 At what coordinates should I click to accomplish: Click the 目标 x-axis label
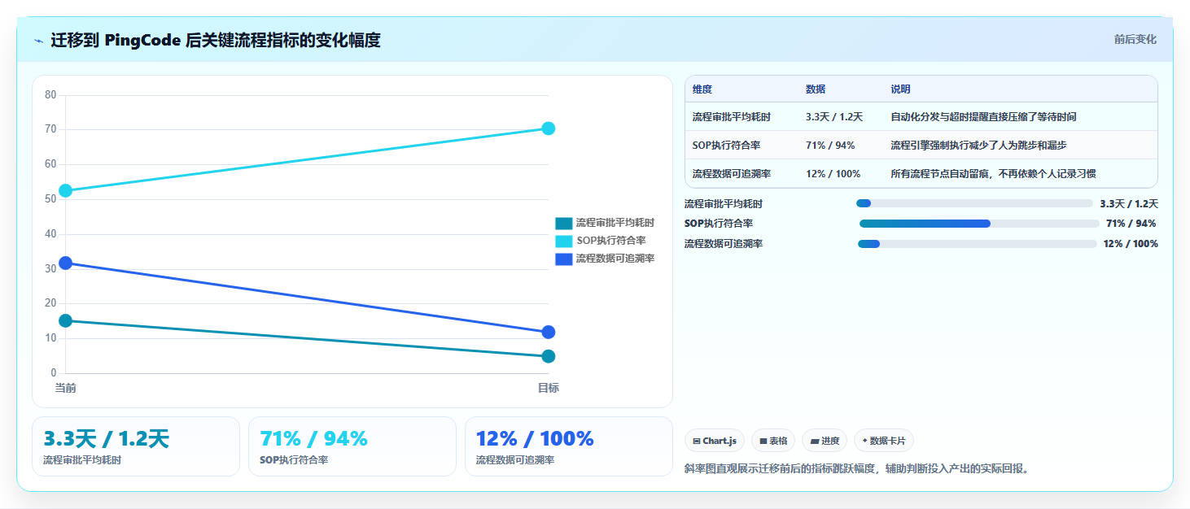coord(549,389)
